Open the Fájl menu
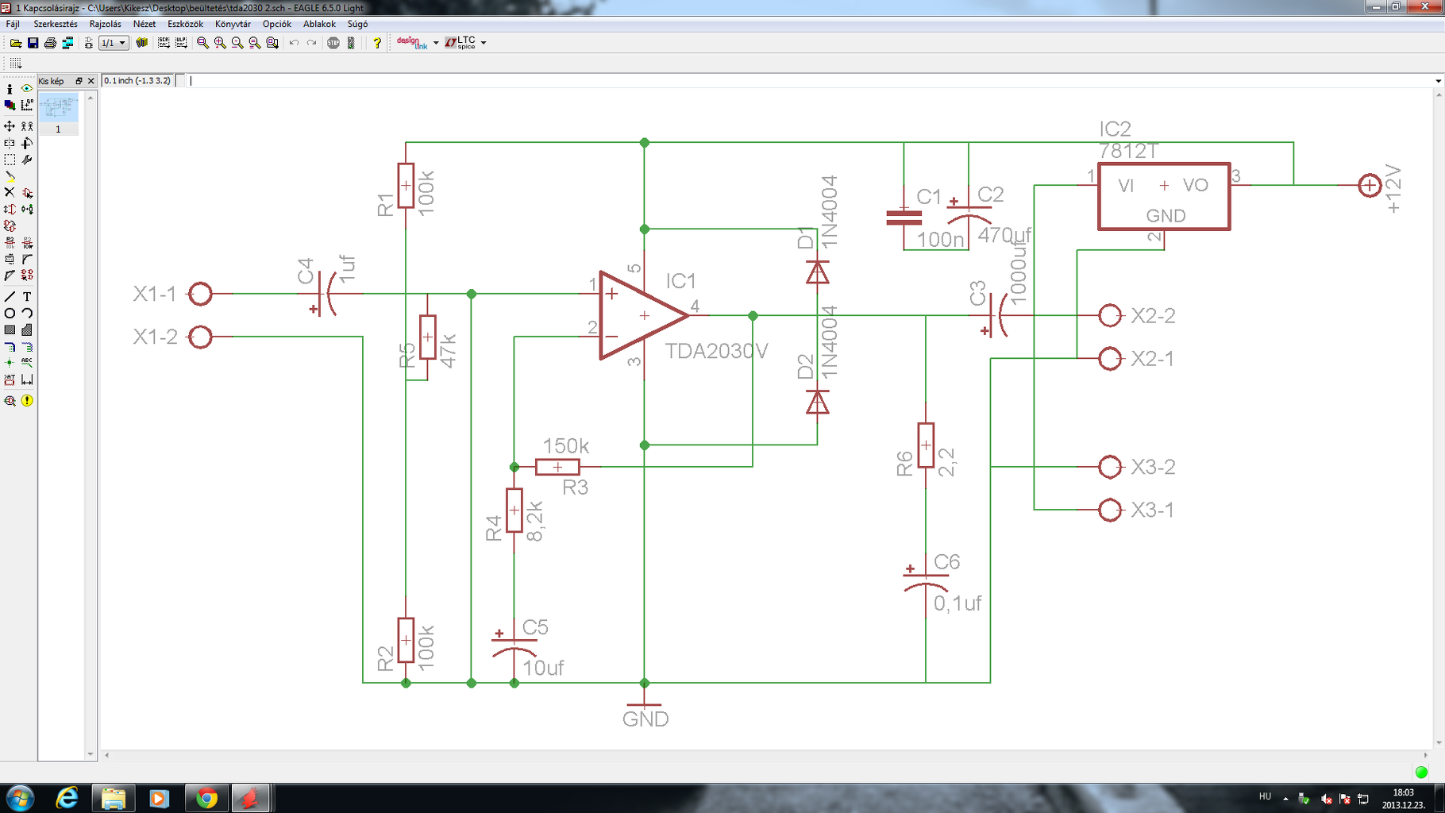Image resolution: width=1445 pixels, height=813 pixels. pos(13,24)
